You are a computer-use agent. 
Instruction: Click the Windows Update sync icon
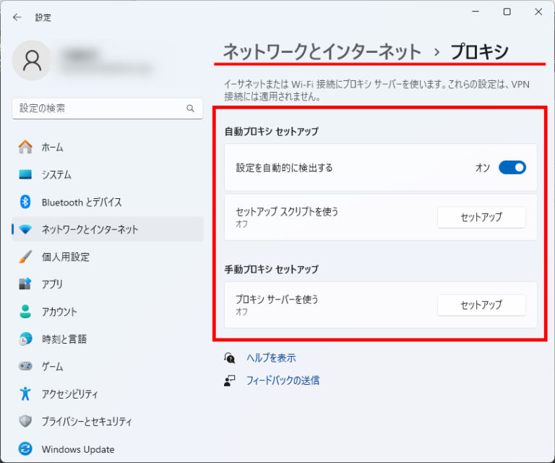[25, 449]
